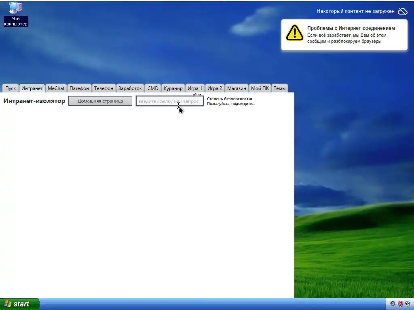Viewport: 414px width, 310px height.
Task: Click the Домашняя страница button
Action: (100, 101)
